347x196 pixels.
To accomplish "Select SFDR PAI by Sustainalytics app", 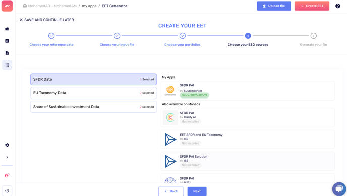I will [248, 90].
